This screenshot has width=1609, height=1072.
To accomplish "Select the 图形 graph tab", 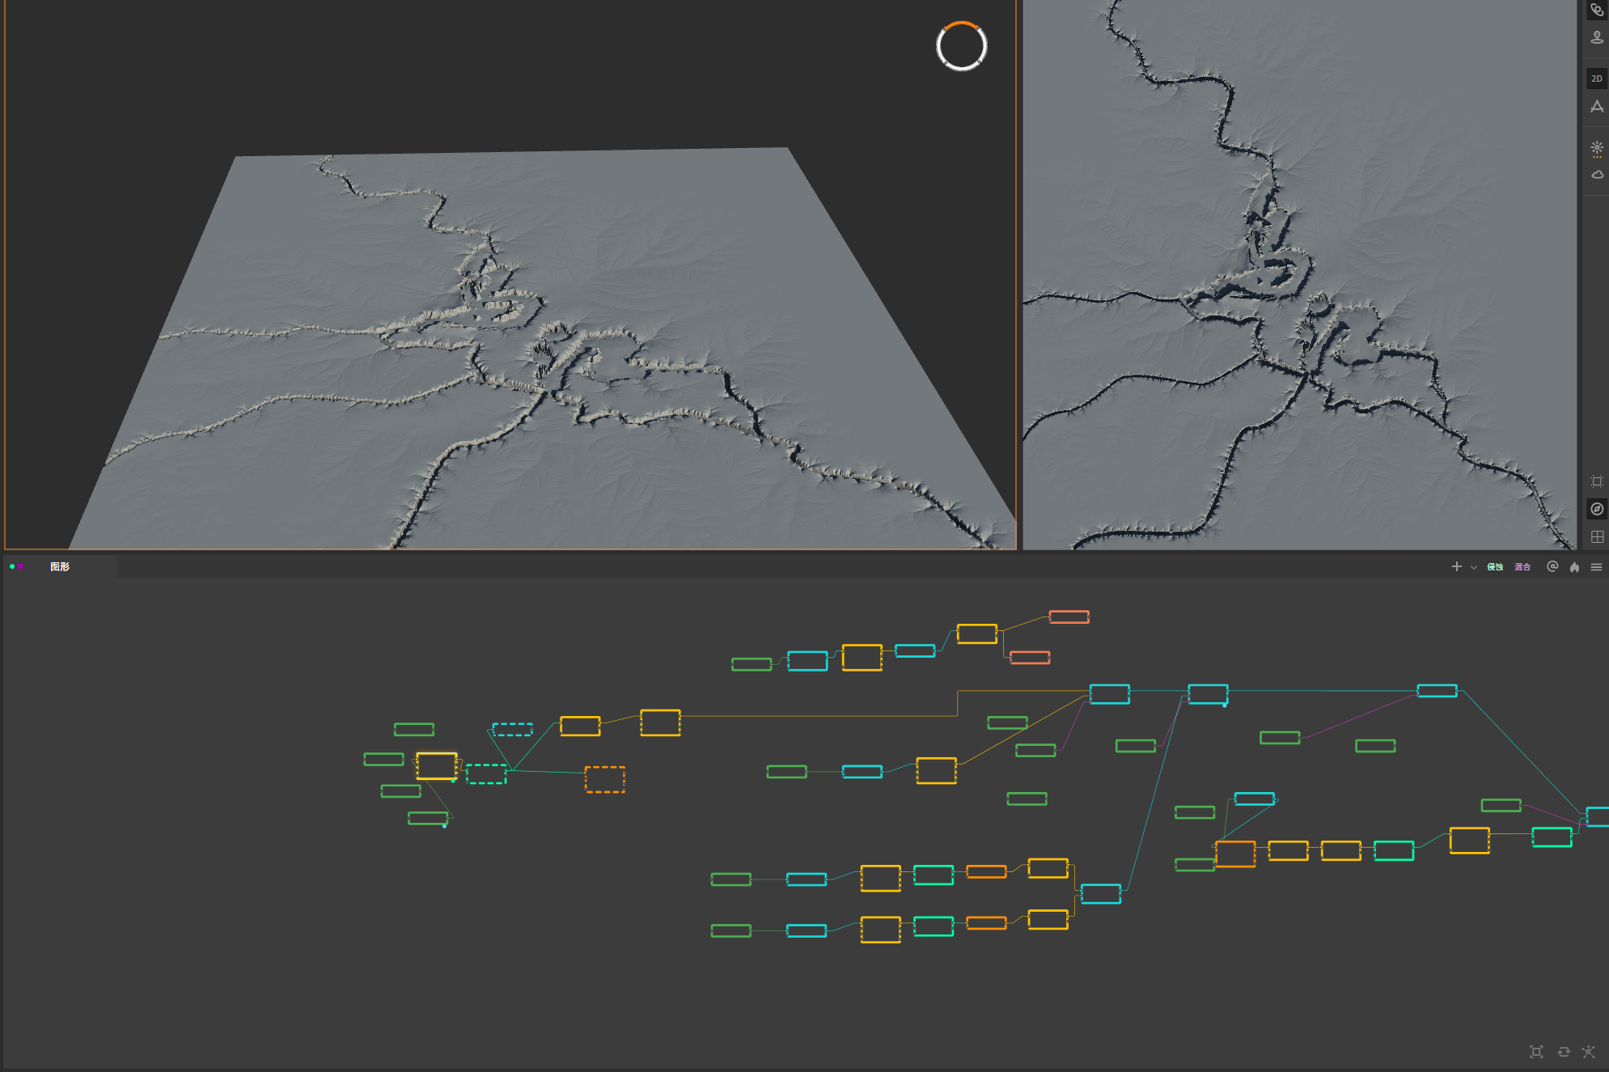I will [x=60, y=566].
